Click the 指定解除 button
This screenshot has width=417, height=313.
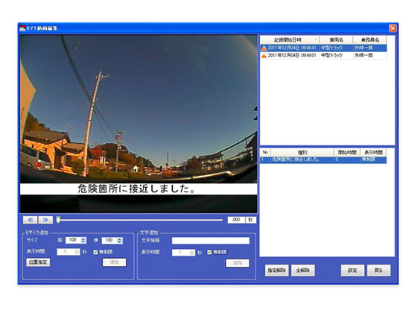click(276, 271)
